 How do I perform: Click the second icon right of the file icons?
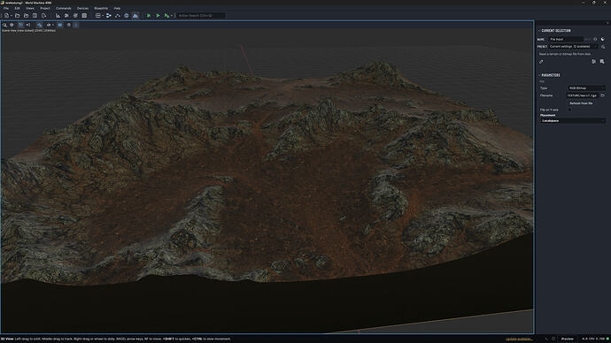click(x=66, y=16)
